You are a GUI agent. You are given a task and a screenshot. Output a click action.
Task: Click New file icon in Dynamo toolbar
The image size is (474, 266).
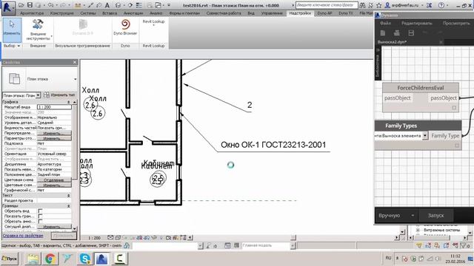pyautogui.click(x=383, y=33)
